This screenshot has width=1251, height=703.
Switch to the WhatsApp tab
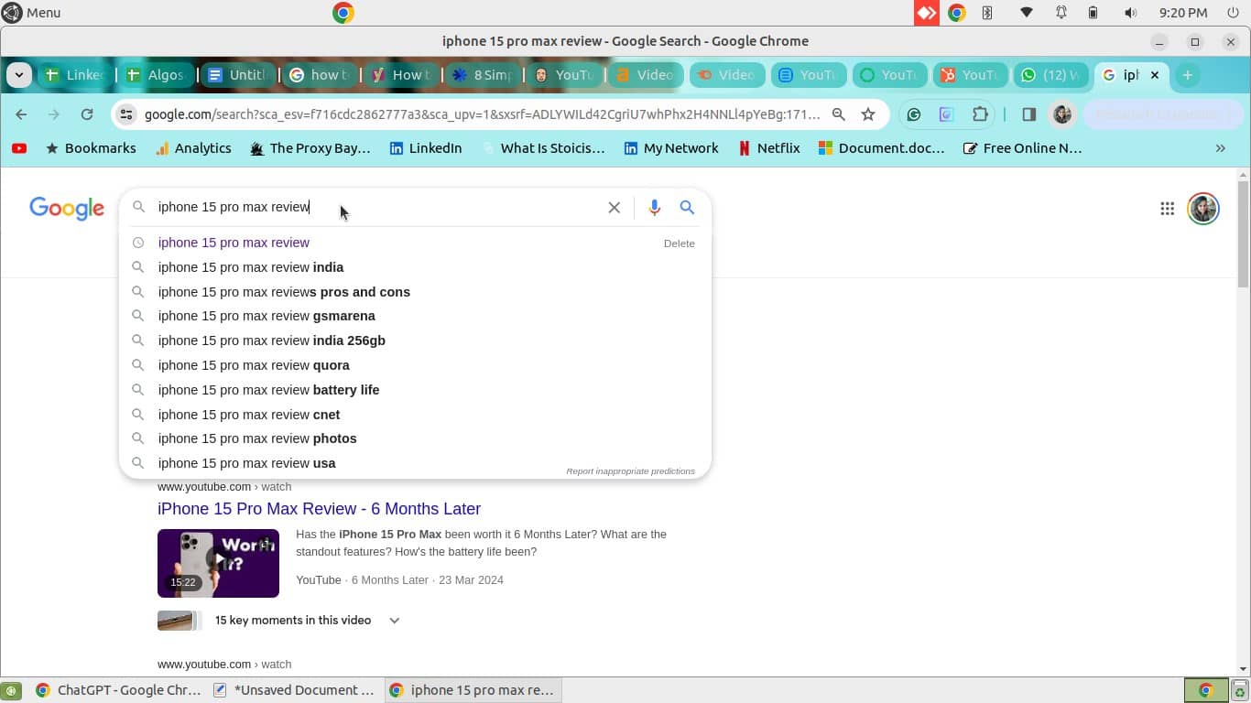point(1050,75)
